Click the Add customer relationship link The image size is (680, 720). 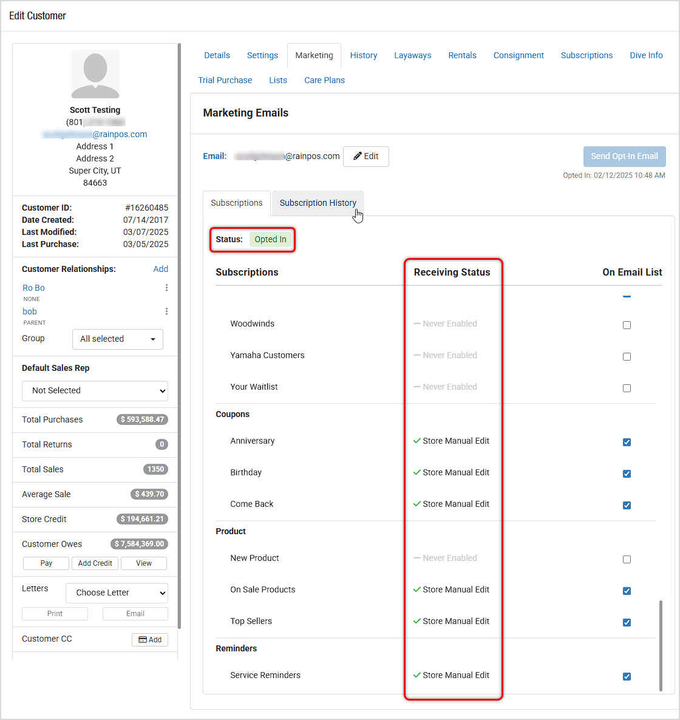(160, 269)
